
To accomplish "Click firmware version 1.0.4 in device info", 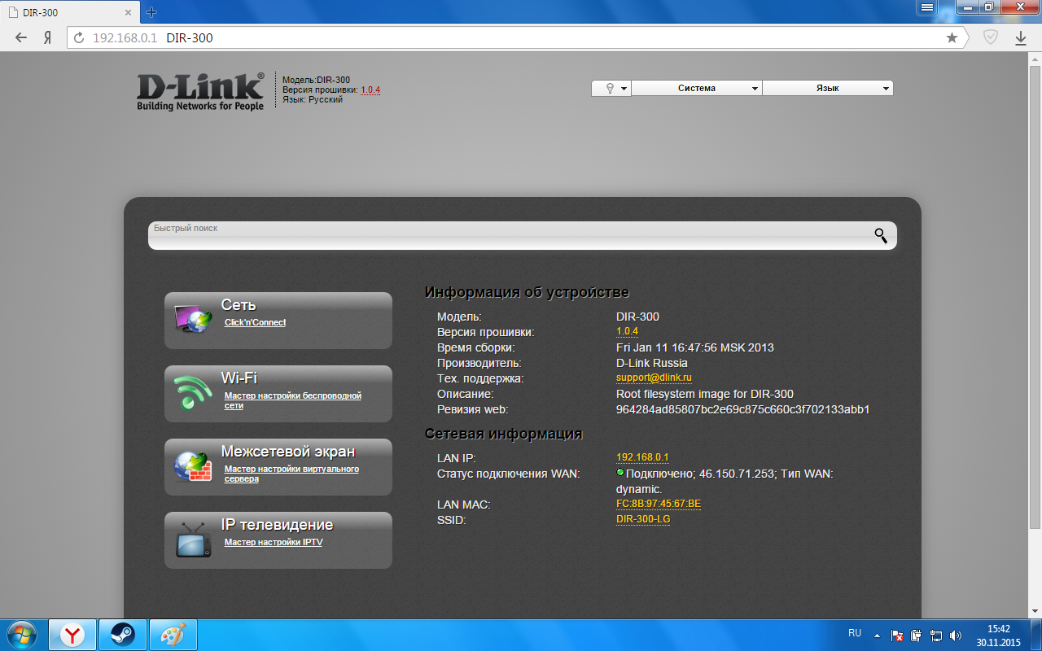I will pos(627,331).
